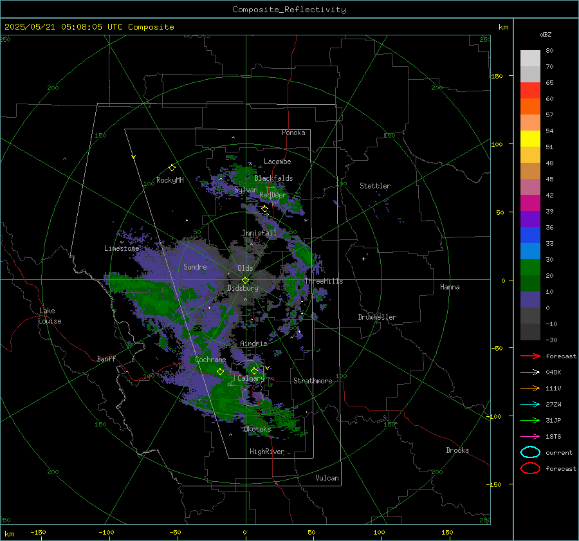Image resolution: width=579 pixels, height=541 pixels.
Task: Click the red forecast ellipse icon
Action: 530,468
